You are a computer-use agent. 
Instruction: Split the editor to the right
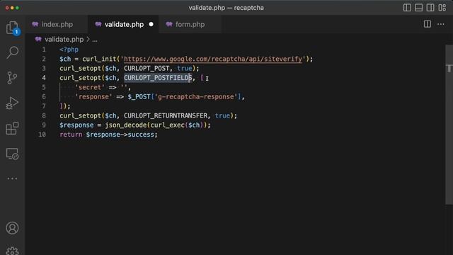428,24
